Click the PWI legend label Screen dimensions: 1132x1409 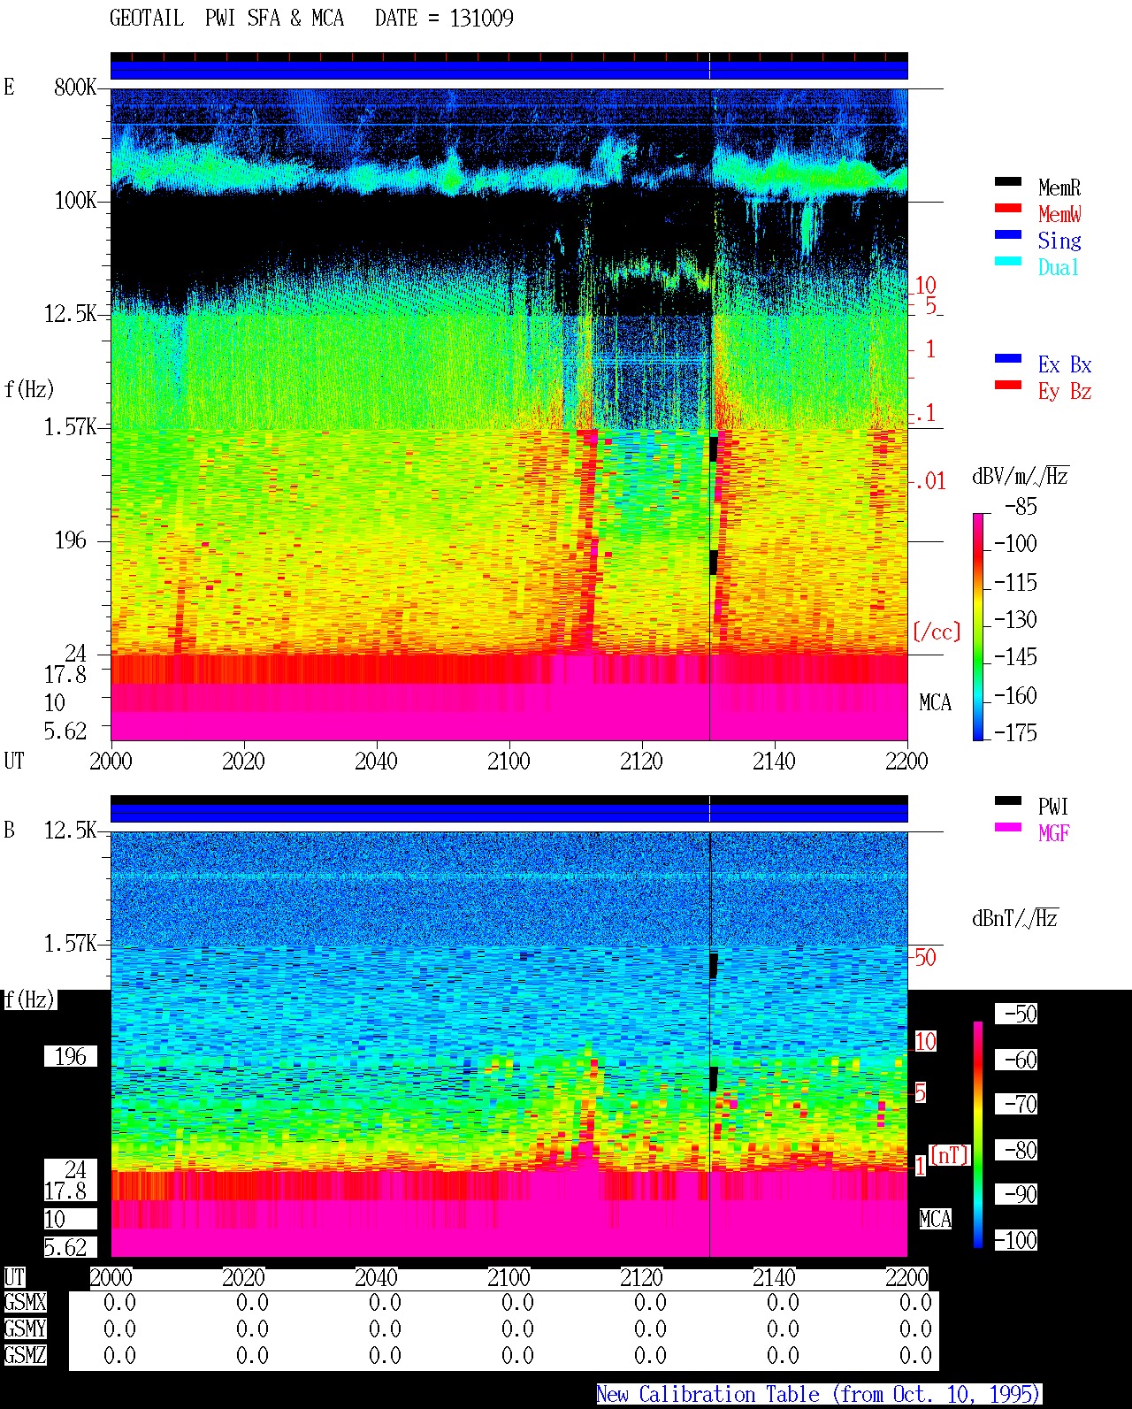1053,807
